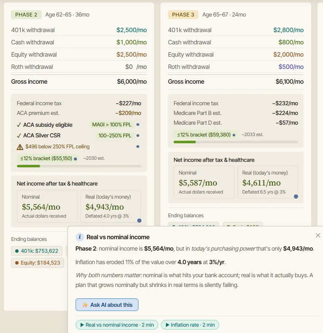323x333 pixels.
Task: Click the Equity: $184,523 balance chip
Action: click(x=38, y=263)
